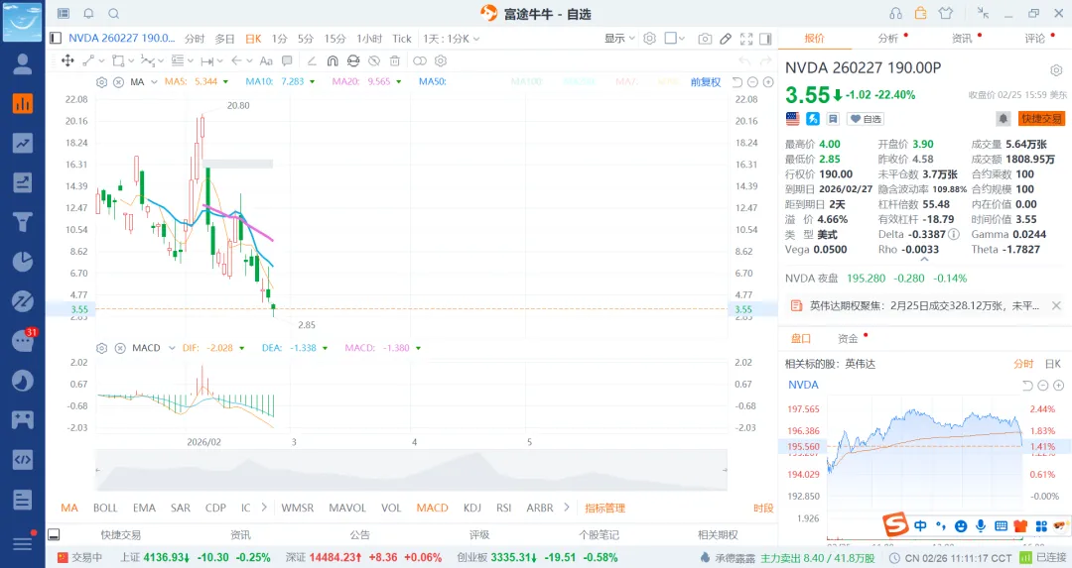Open option settings gear beside contract name
The height and width of the screenshot is (568, 1072).
tap(1056, 70)
